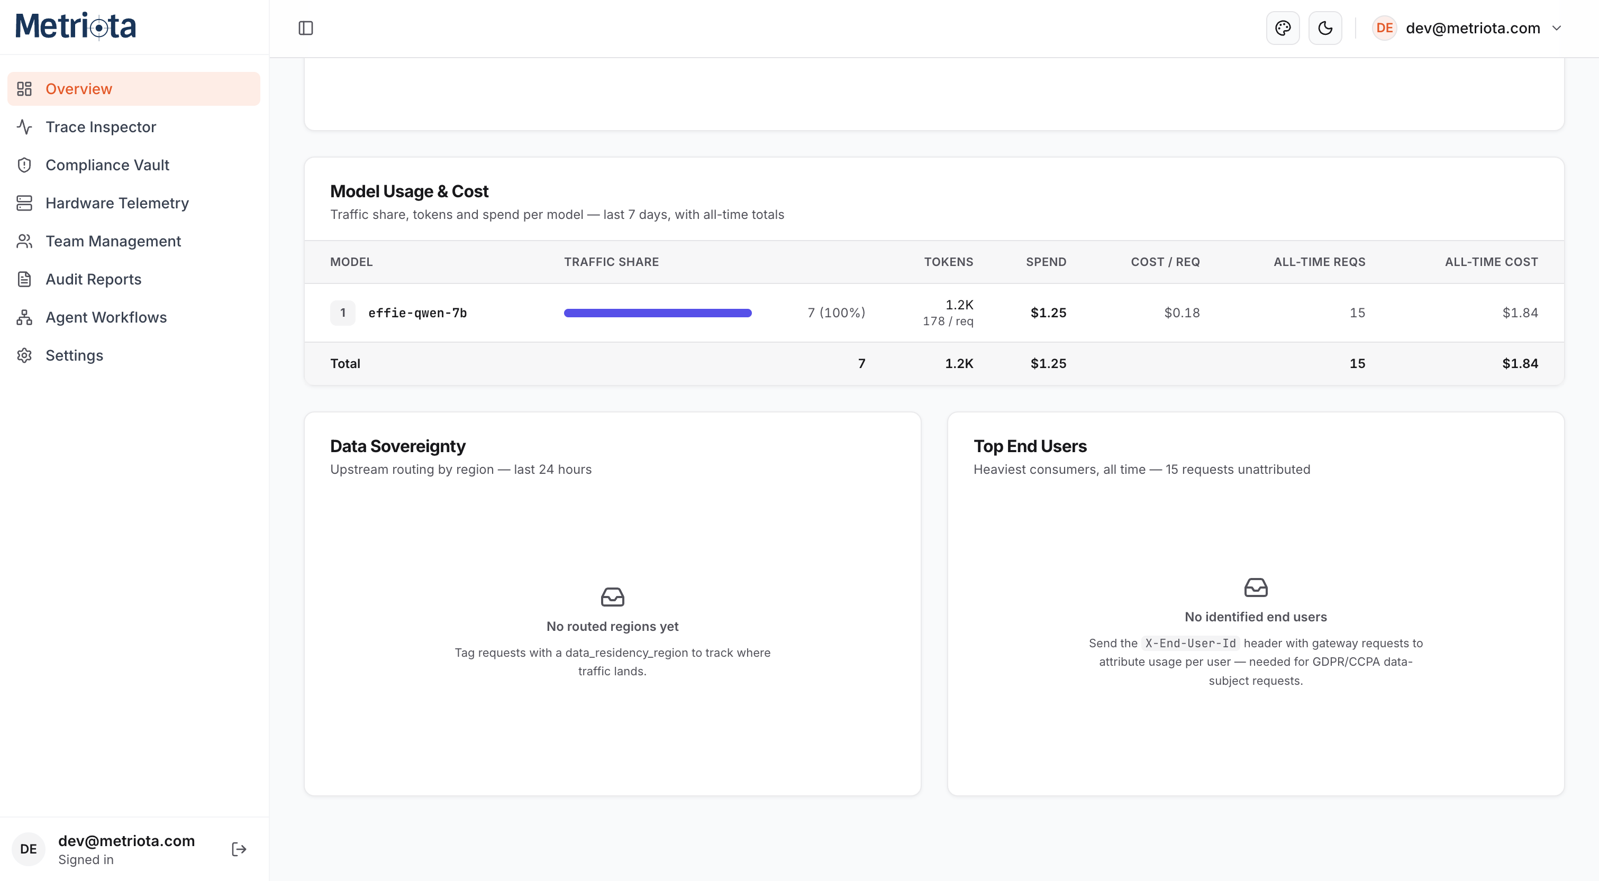Viewport: 1599px width, 881px height.
Task: Collapse the sidebar panel icon
Action: pyautogui.click(x=305, y=28)
